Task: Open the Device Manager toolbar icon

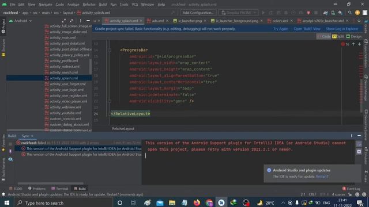Action: (333, 13)
